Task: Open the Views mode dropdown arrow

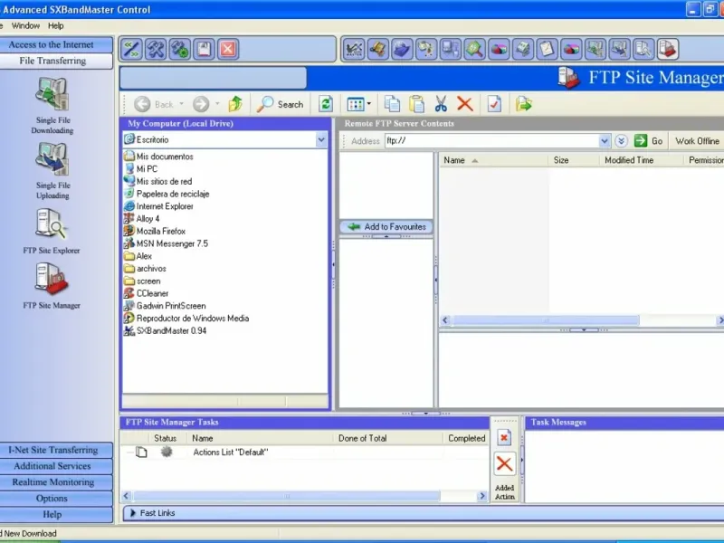Action: tap(369, 104)
